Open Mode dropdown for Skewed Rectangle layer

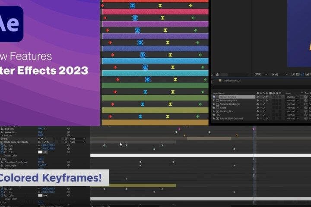pos(292,104)
